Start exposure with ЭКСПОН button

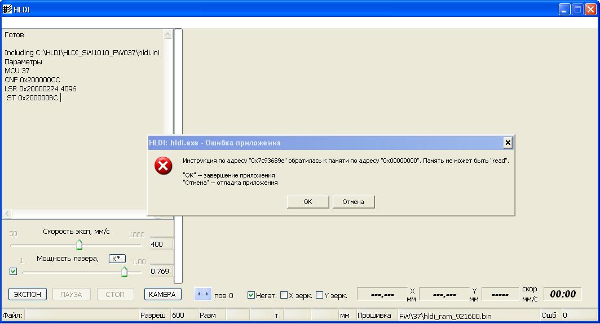(x=28, y=294)
